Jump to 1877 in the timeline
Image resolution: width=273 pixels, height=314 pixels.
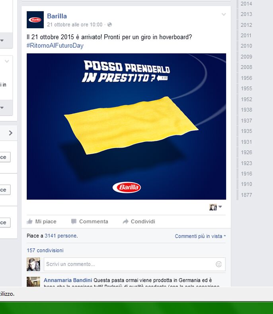[246, 195]
